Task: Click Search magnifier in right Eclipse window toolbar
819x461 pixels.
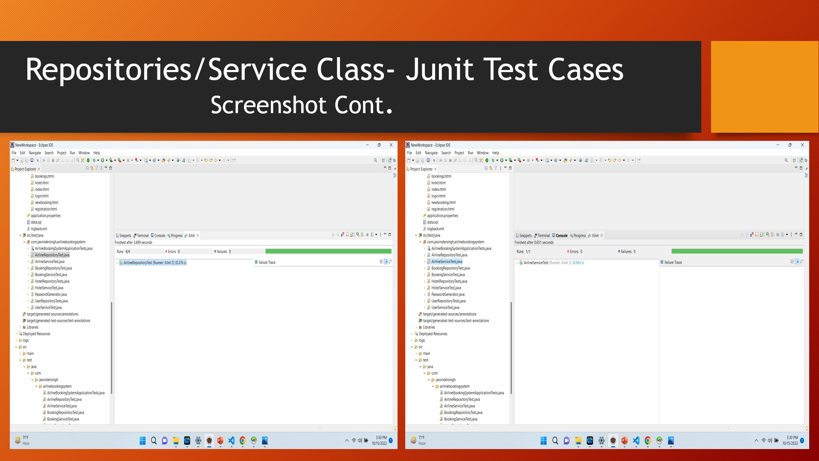Action: point(786,160)
